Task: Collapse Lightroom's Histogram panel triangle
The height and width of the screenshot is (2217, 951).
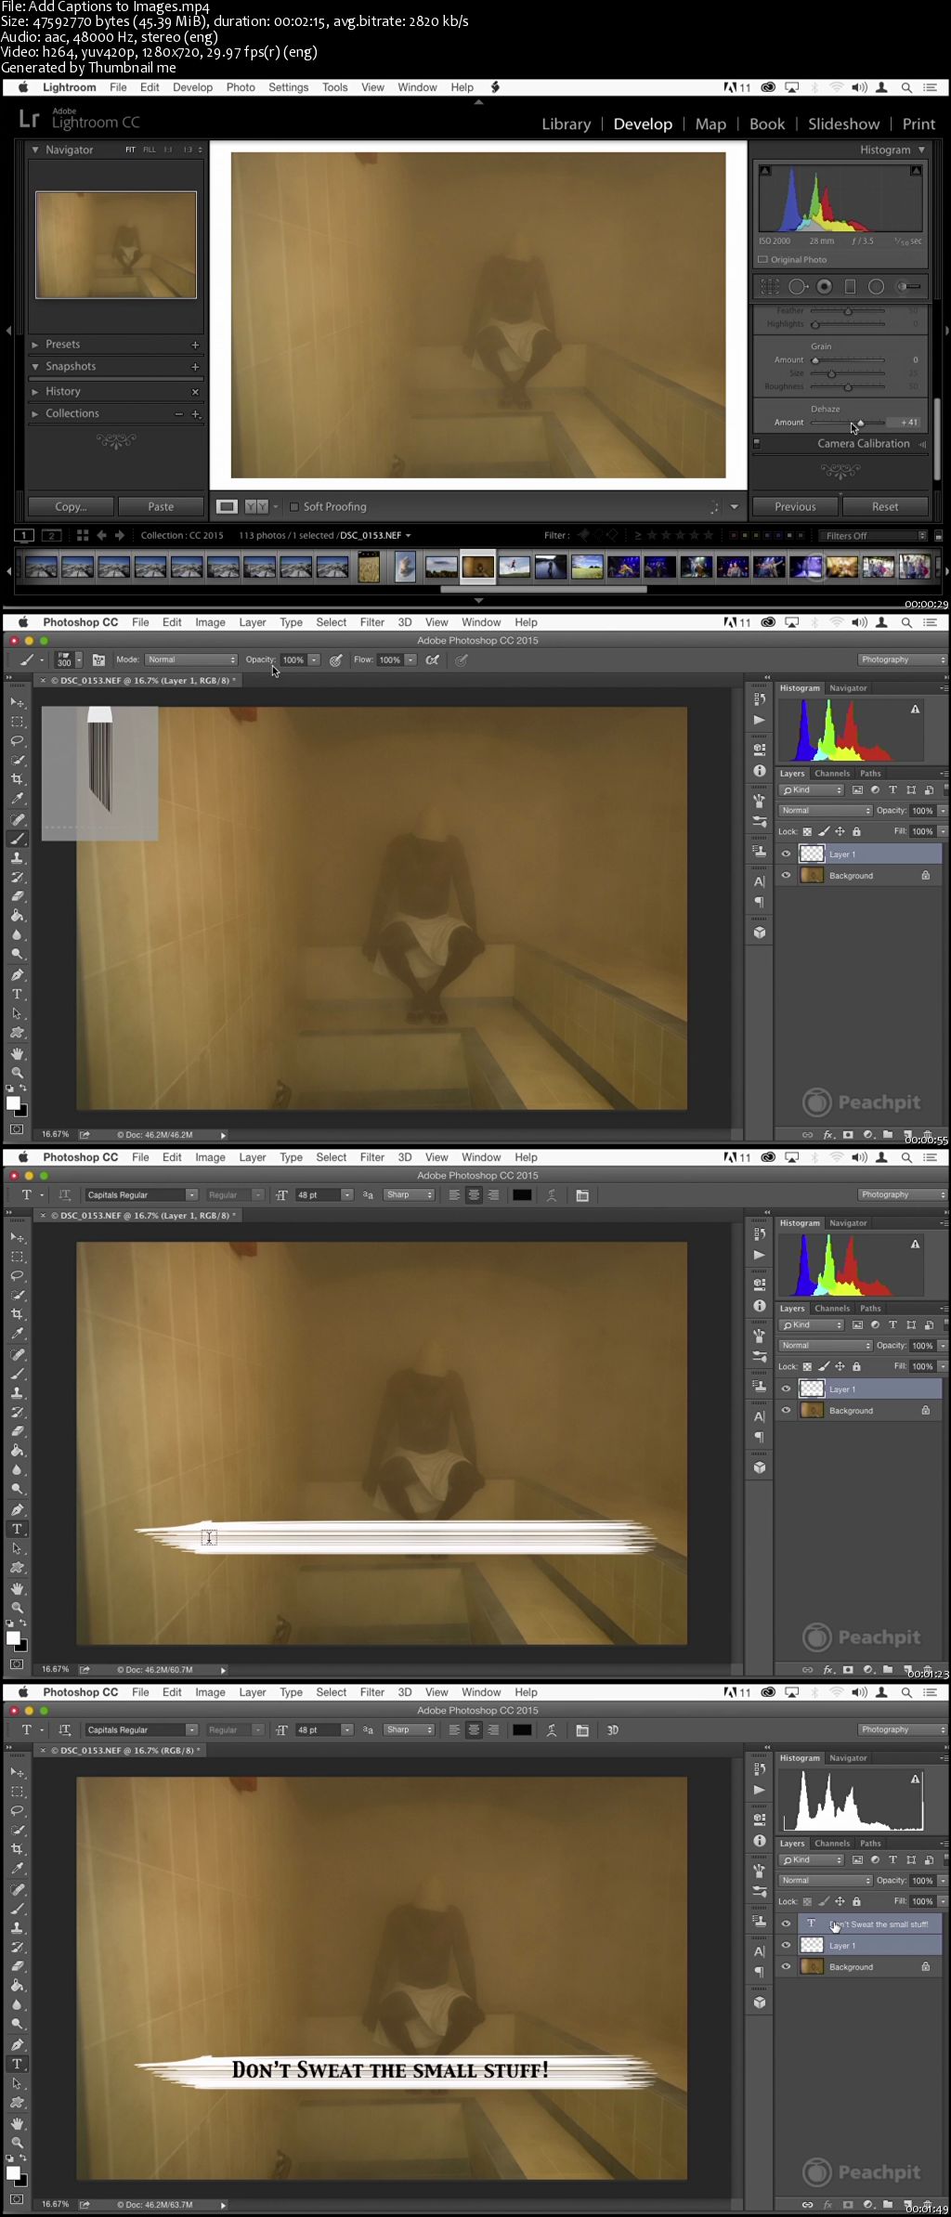Action: (921, 150)
